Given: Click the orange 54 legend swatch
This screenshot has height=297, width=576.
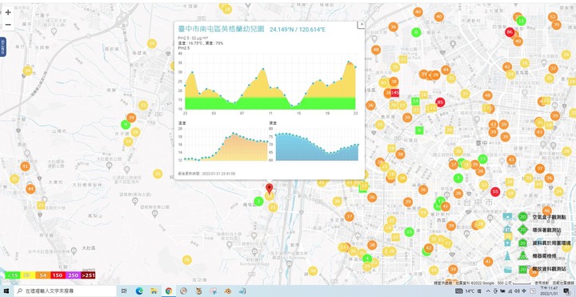Looking at the screenshot, I should 42,275.
